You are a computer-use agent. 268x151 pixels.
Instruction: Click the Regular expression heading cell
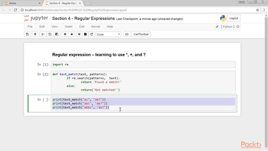99,55
